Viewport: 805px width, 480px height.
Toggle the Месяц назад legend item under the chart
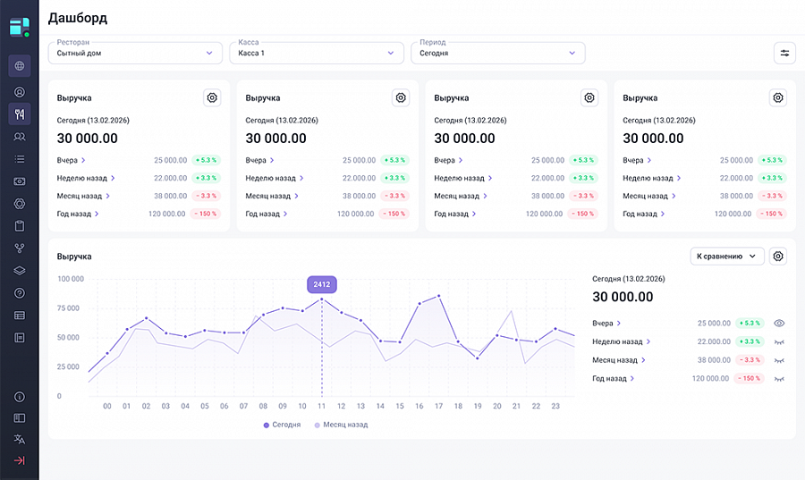click(x=341, y=425)
